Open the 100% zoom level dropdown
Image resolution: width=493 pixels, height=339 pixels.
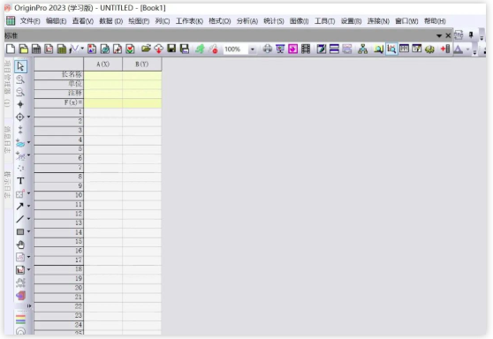point(253,49)
